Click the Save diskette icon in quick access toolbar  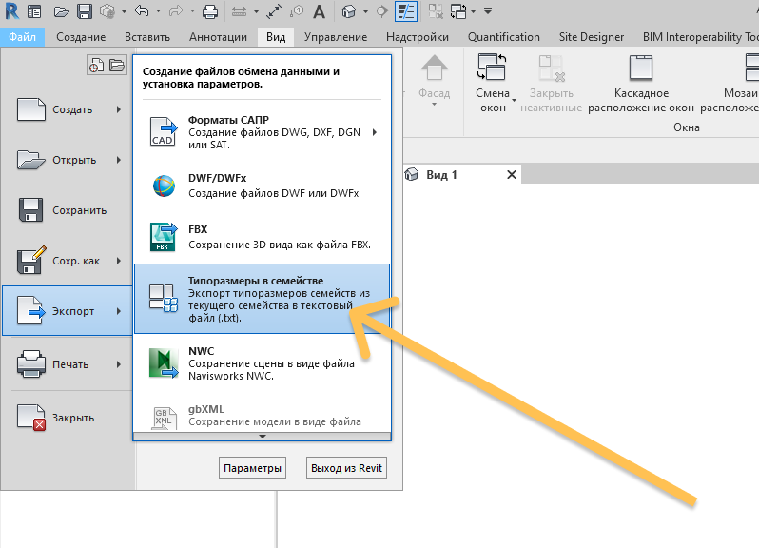[x=85, y=11]
